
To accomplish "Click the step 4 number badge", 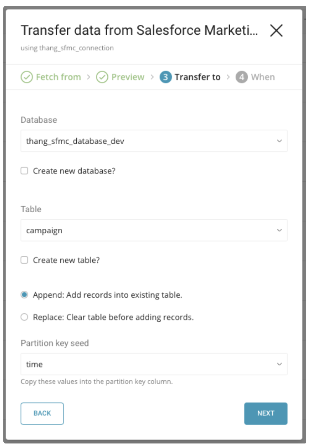I will (241, 77).
